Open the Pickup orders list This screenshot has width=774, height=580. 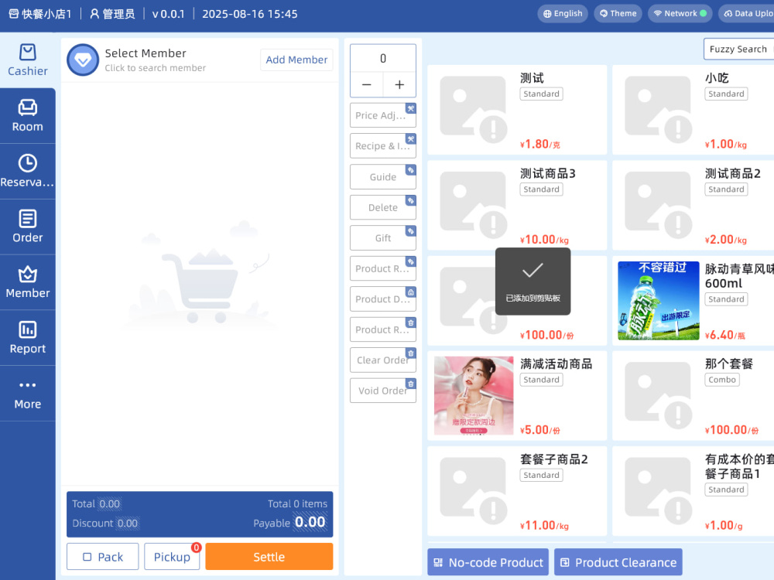click(172, 556)
